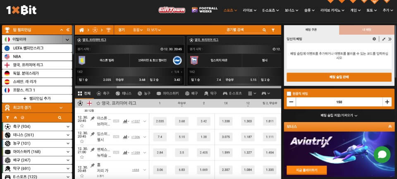Pin the 아스톤 match row

tap(92, 118)
